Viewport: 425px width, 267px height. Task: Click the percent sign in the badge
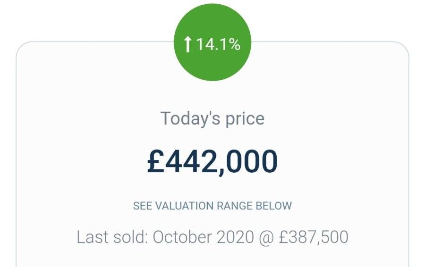[x=234, y=45]
